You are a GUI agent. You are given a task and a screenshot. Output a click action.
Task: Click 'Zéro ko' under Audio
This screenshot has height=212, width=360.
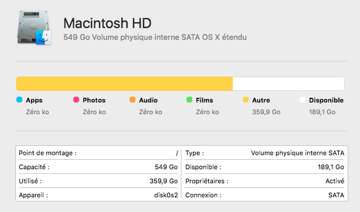pos(151,112)
